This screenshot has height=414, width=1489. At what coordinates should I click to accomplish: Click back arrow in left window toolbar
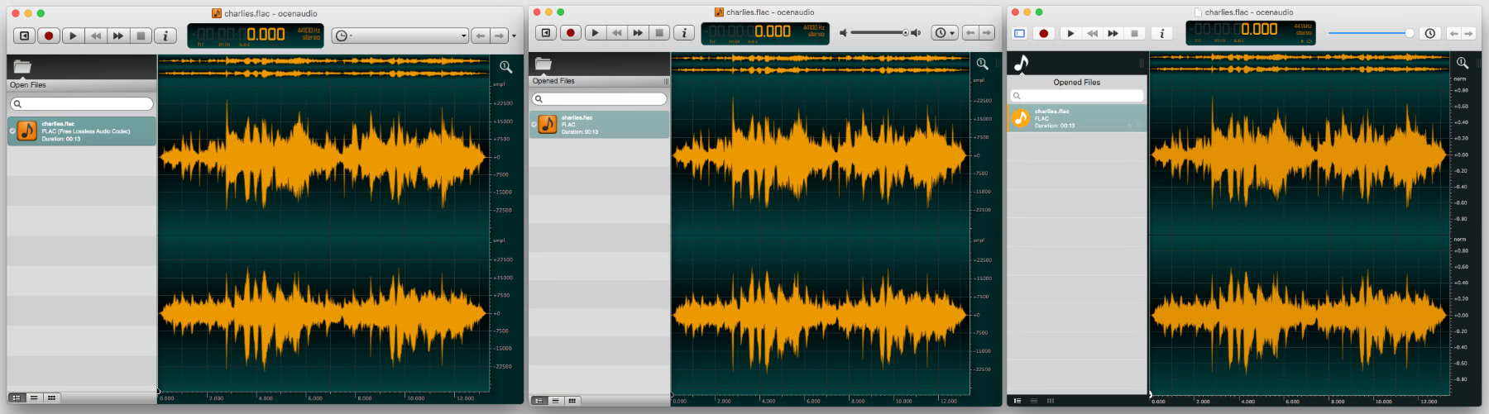click(x=481, y=36)
